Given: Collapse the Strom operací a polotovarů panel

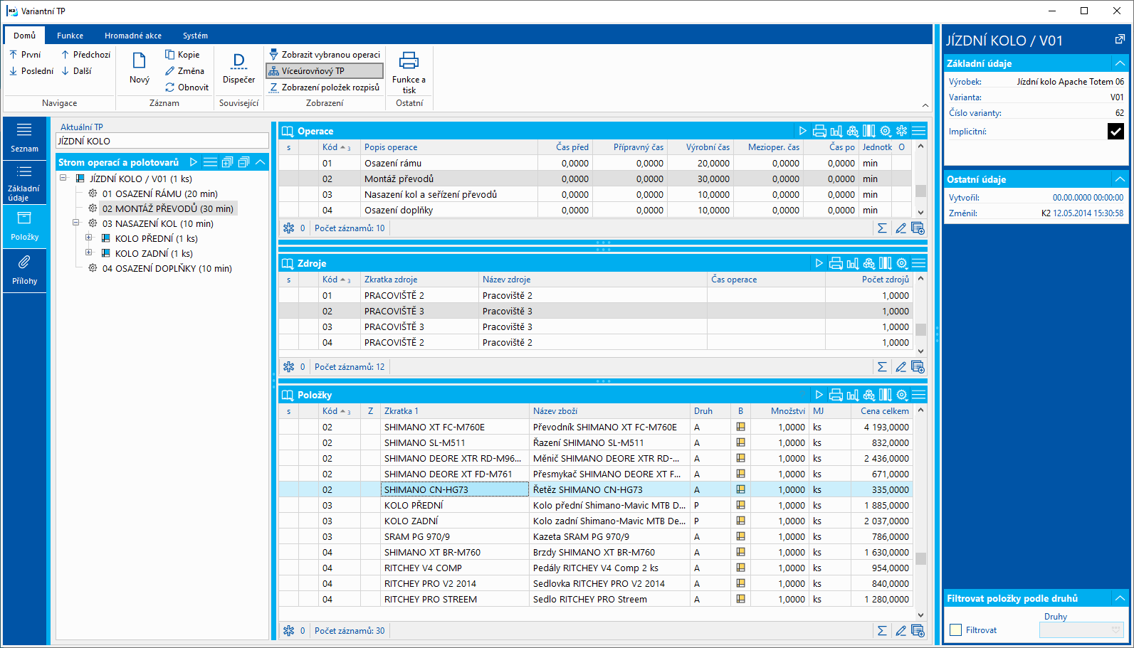Looking at the screenshot, I should click(261, 162).
